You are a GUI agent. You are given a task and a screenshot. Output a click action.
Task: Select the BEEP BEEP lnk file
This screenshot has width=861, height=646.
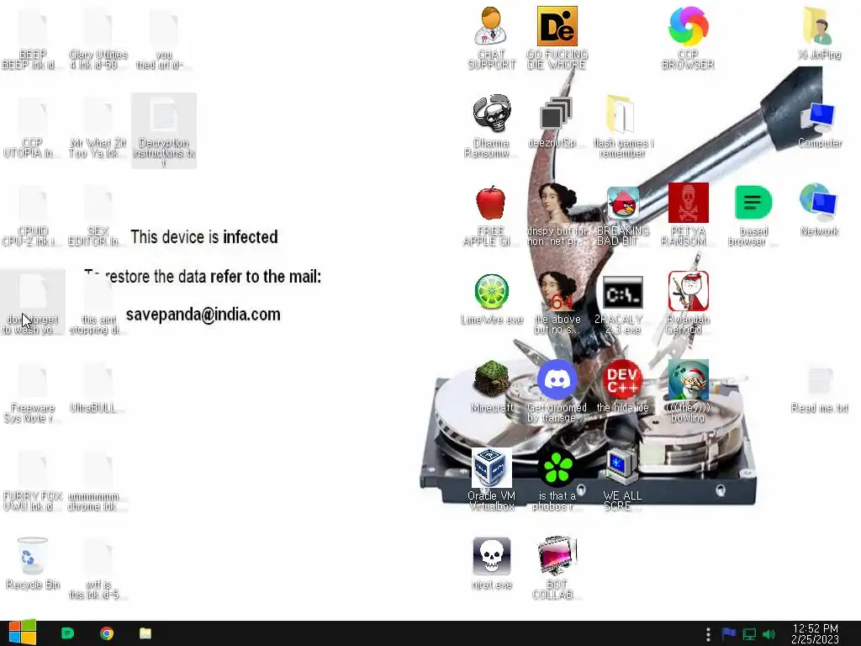33,39
